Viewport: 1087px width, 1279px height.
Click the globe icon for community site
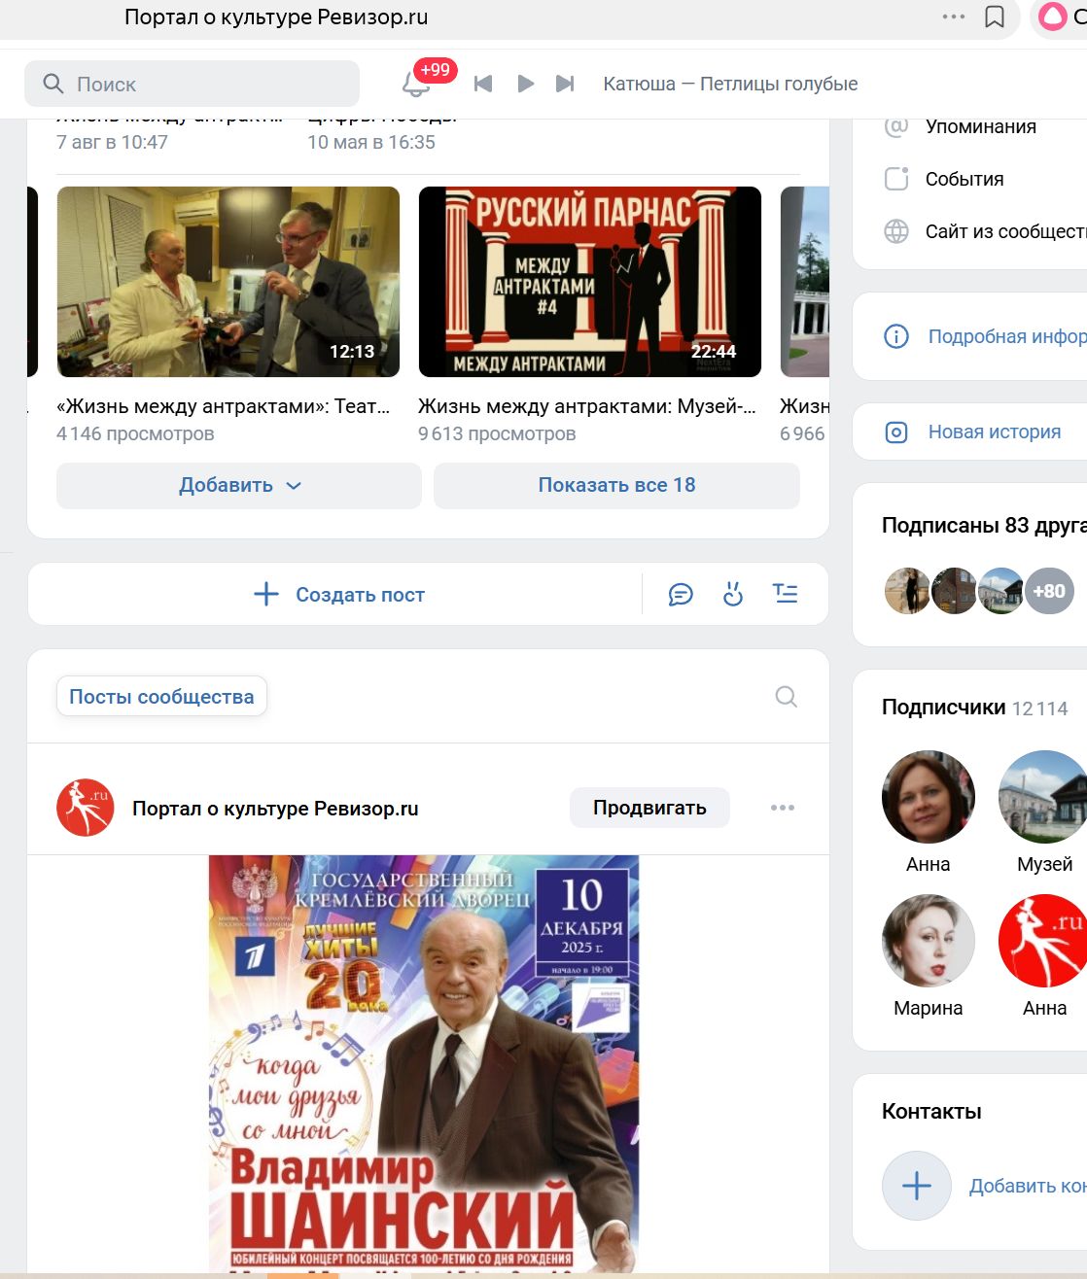tap(896, 231)
